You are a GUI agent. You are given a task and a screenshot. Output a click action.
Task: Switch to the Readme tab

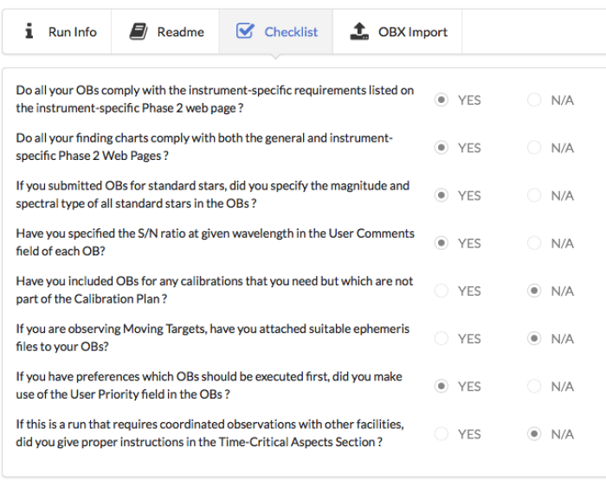pos(180,32)
